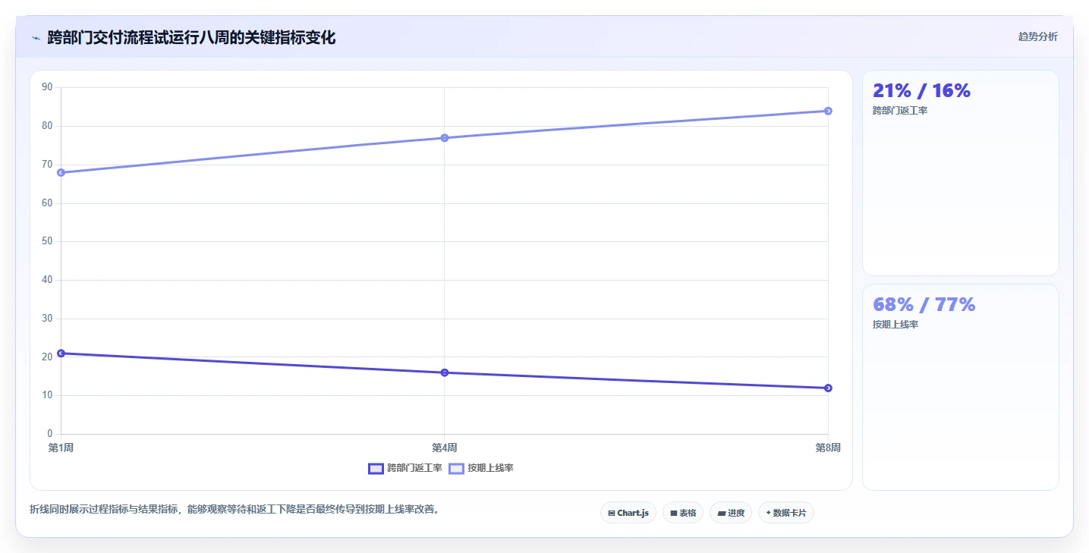
Task: Click the 趋势分析 label in the header
Action: coord(1037,36)
